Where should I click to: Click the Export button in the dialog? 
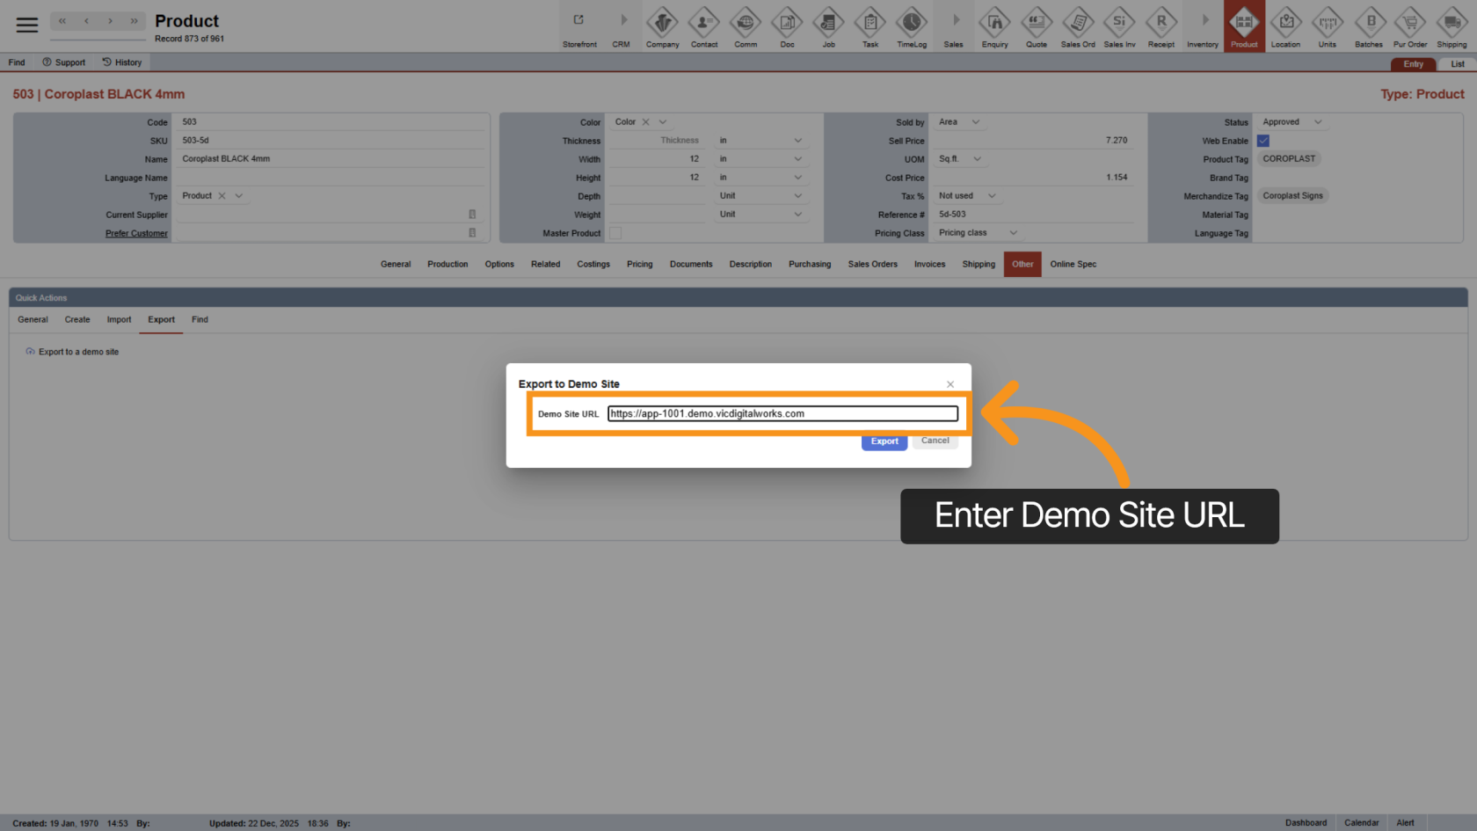coord(884,441)
